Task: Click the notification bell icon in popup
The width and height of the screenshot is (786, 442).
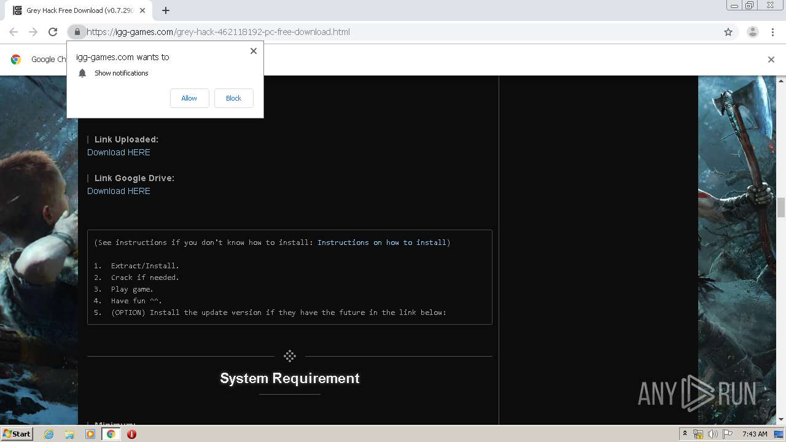Action: click(x=82, y=73)
